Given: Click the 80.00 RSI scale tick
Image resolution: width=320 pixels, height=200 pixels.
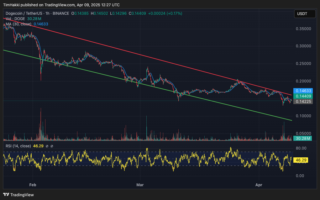Looking at the screenshot, I should click(x=301, y=148).
